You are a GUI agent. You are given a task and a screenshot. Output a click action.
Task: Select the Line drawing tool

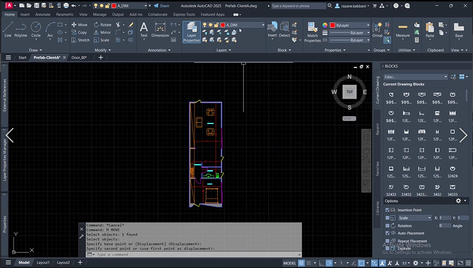[8, 29]
